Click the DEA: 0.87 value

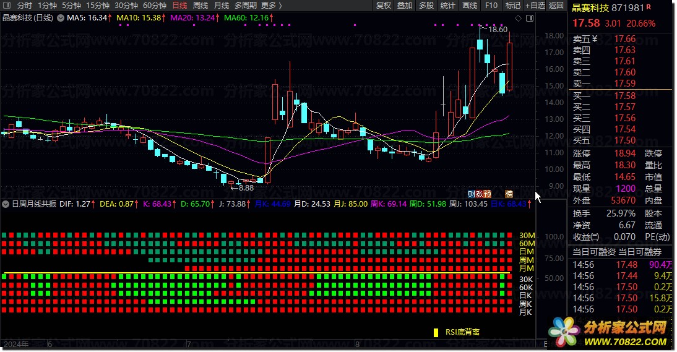(x=116, y=204)
